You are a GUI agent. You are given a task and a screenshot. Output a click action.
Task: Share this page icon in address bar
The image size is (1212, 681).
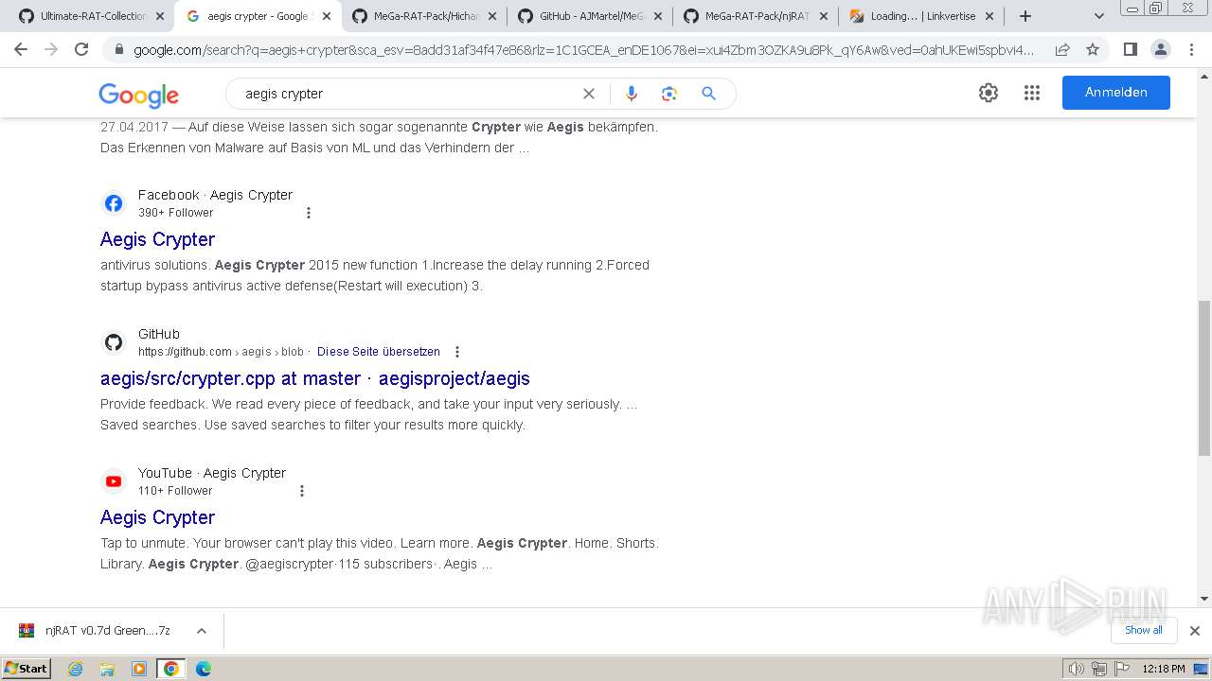point(1062,49)
